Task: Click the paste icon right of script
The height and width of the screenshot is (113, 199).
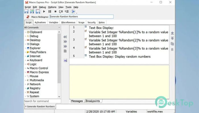Action: [x=172, y=49]
